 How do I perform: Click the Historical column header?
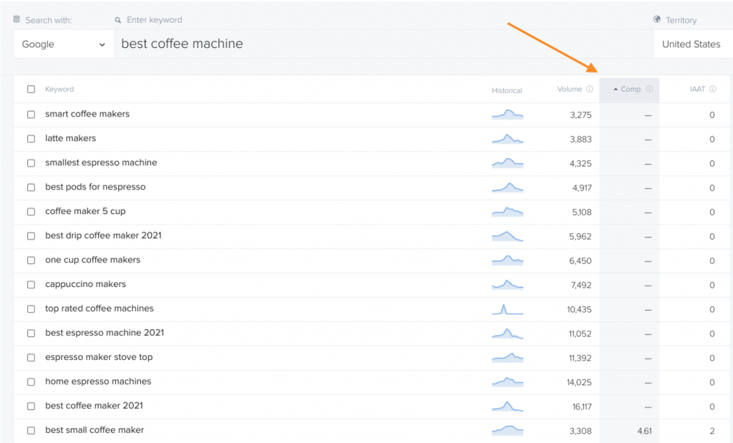click(507, 90)
